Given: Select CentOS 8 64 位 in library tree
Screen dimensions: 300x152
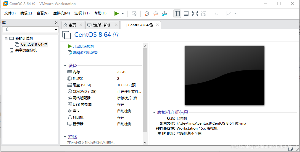Looking at the screenshot, I should 34,44.
